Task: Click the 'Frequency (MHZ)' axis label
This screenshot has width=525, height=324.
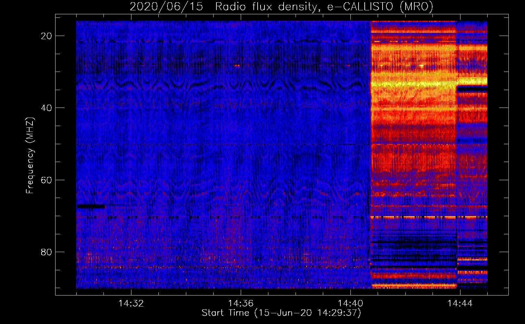Action: click(x=30, y=156)
